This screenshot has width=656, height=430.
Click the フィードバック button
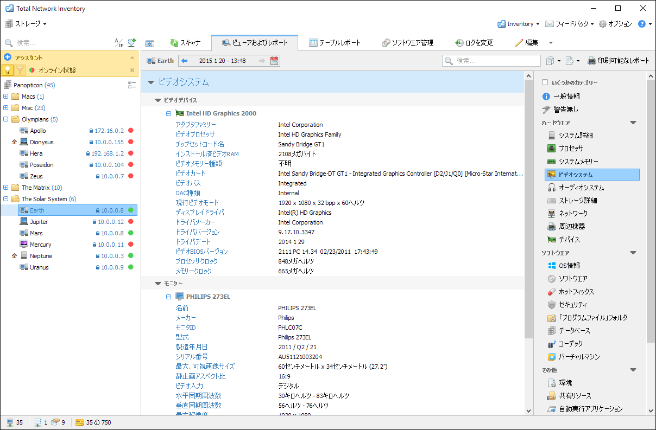click(569, 24)
